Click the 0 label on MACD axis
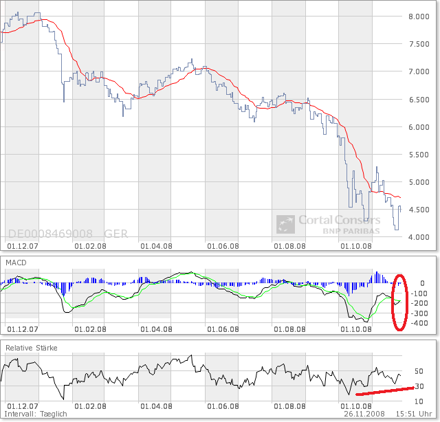The image size is (440, 422). click(422, 283)
